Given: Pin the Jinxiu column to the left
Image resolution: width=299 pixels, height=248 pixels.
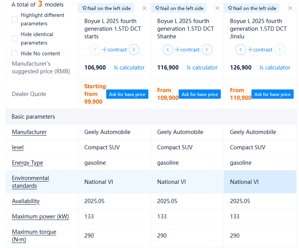Looking at the screenshot, I should pyautogui.click(x=252, y=8).
